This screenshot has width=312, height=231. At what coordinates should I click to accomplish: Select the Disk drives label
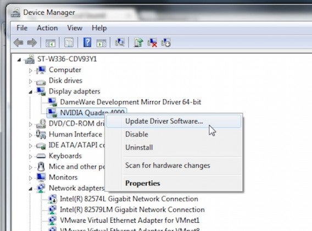(65, 80)
